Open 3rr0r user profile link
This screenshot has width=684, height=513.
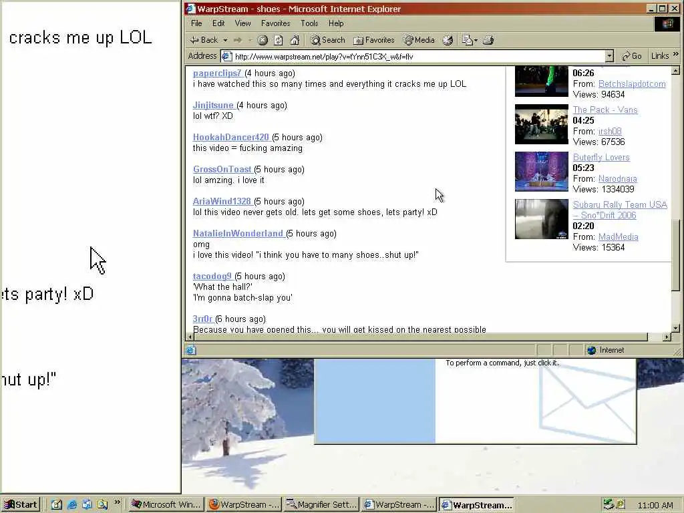click(202, 319)
